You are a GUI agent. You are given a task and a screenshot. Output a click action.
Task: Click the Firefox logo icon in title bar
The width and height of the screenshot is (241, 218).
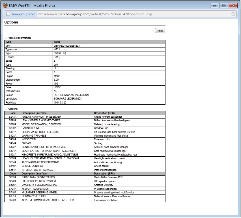pos(5,5)
